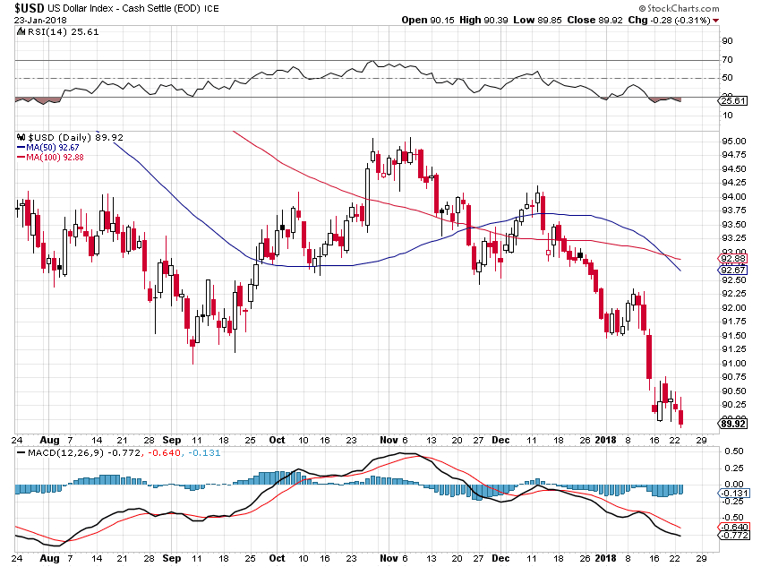The image size is (761, 567).
Task: Select the 92.88 MA(100) price flag
Action: (x=732, y=257)
